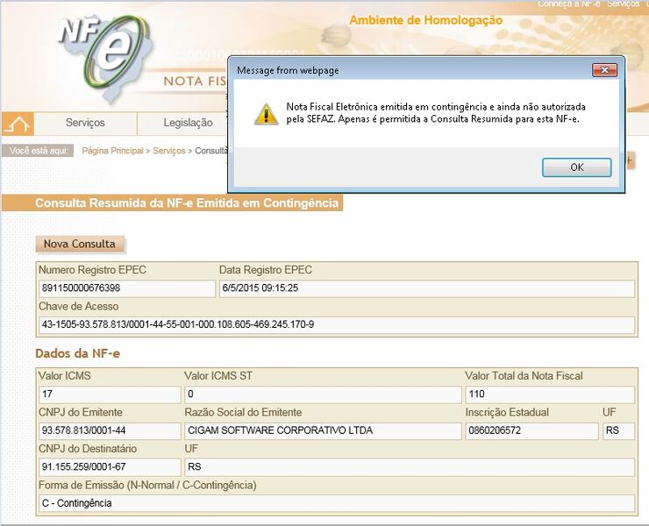
Task: Click the Razão Social do Emitente field
Action: pyautogui.click(x=323, y=430)
